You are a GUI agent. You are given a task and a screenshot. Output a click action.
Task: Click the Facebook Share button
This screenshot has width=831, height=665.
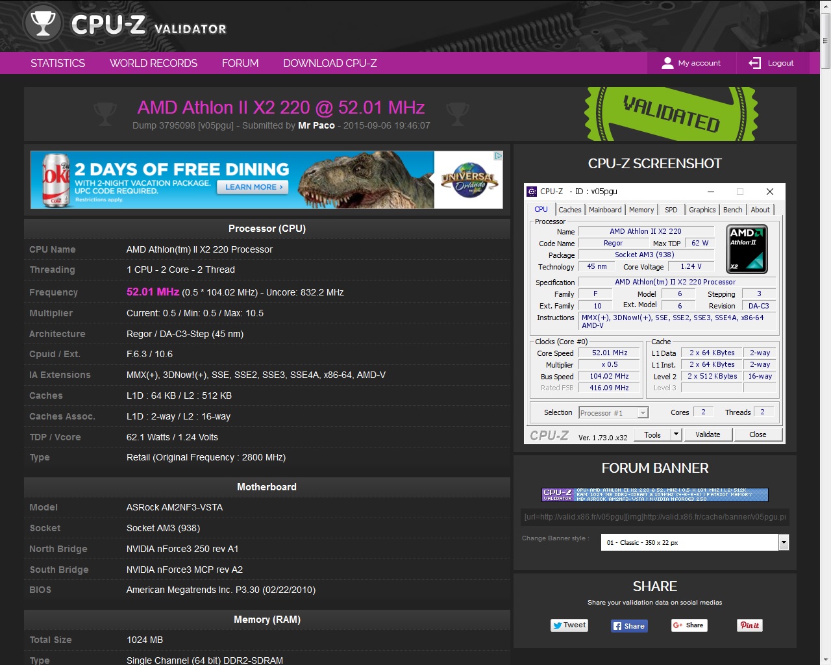629,626
